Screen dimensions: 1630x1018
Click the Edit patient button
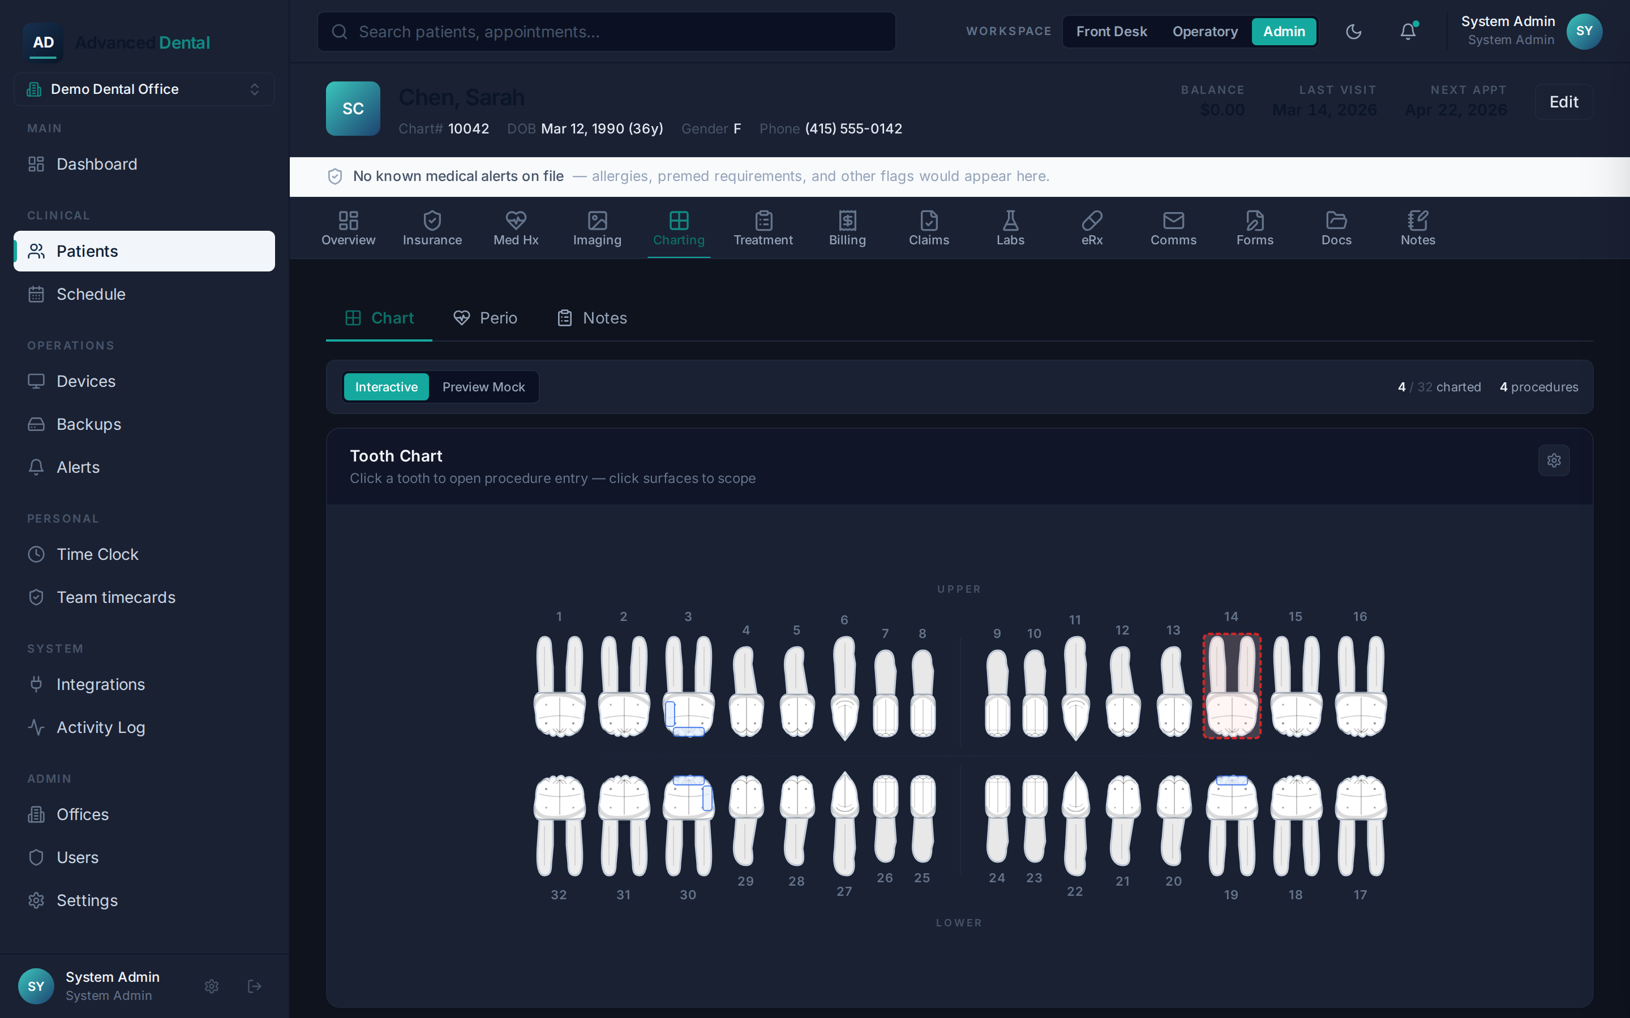(x=1563, y=102)
